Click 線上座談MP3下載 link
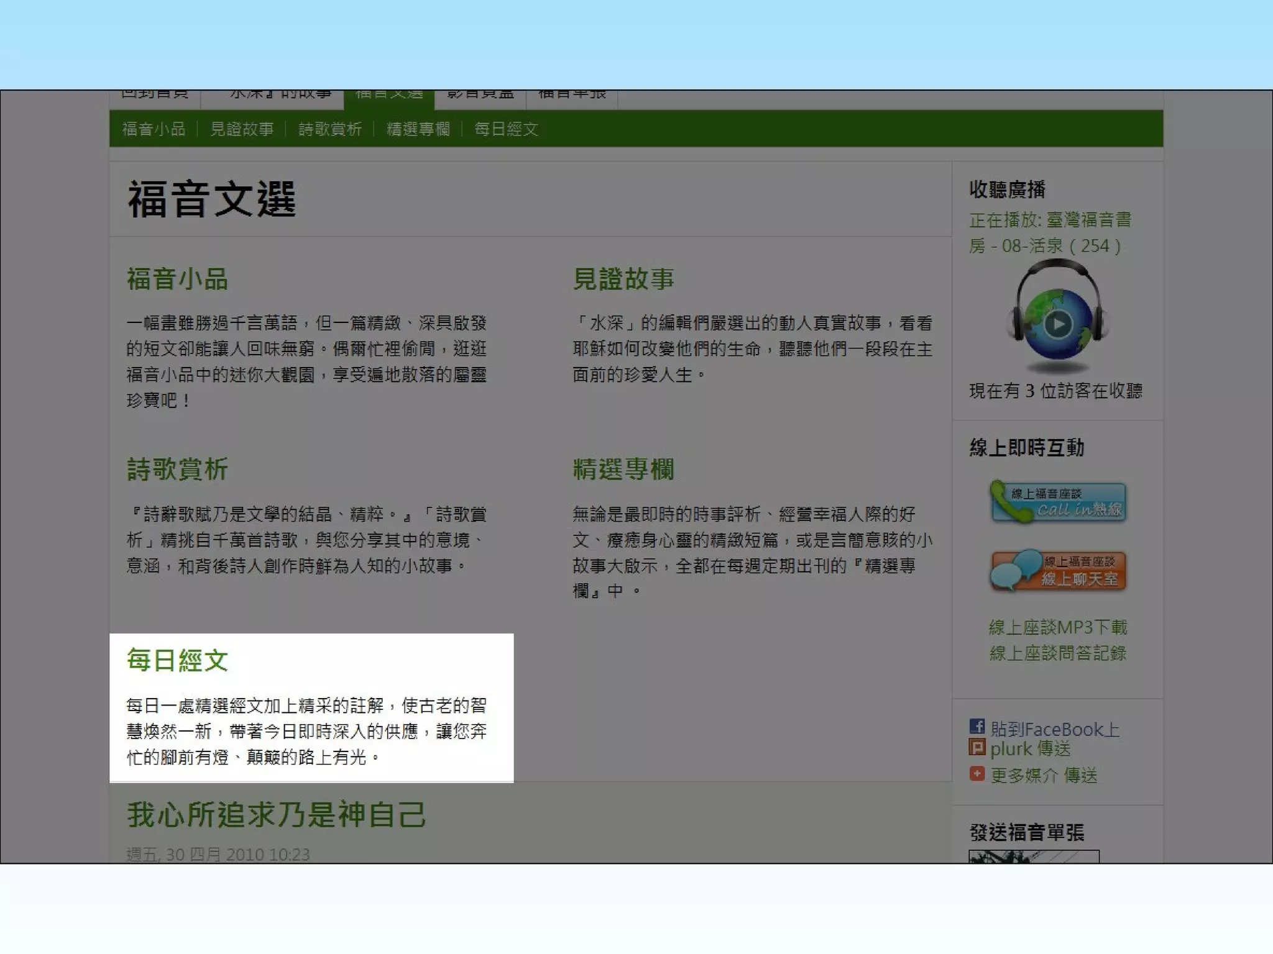 click(1057, 627)
